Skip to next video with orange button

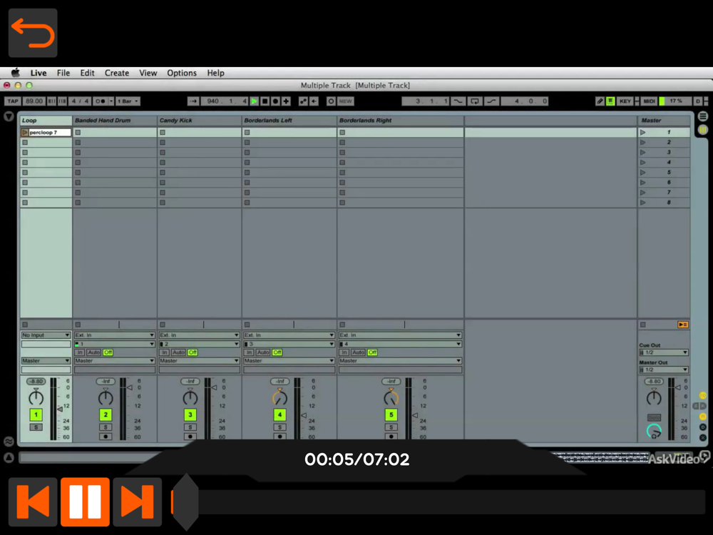(138, 501)
